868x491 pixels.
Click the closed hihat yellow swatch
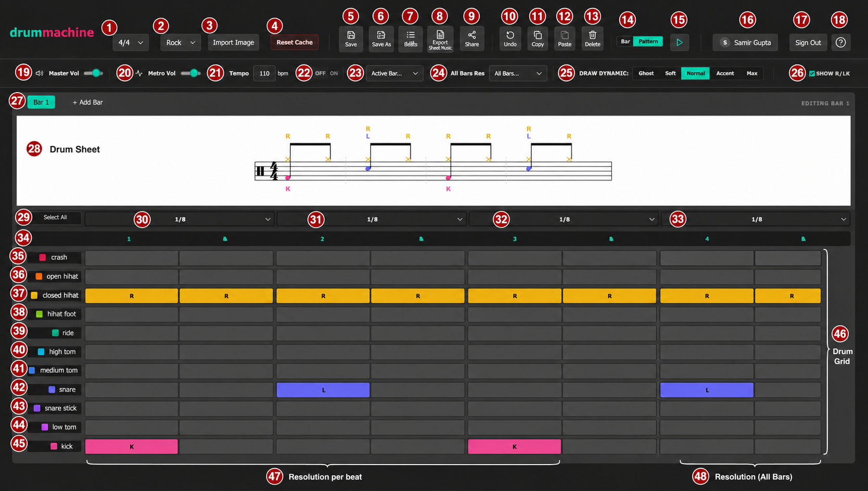click(34, 295)
